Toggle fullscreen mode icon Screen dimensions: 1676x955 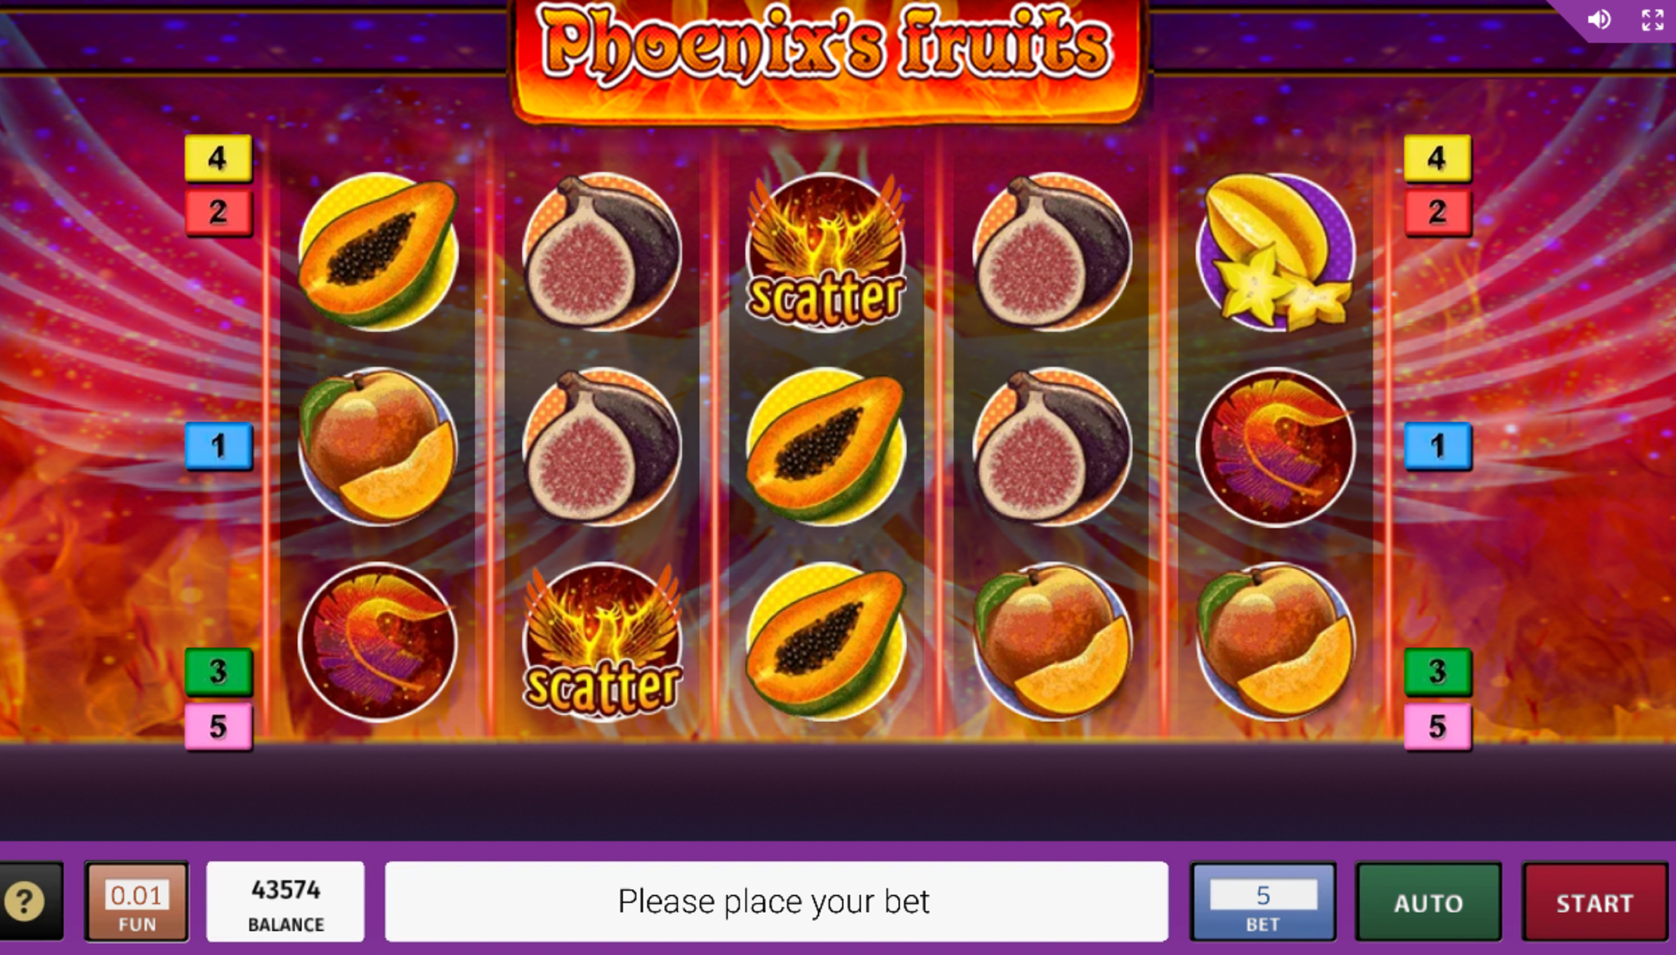pos(1652,20)
